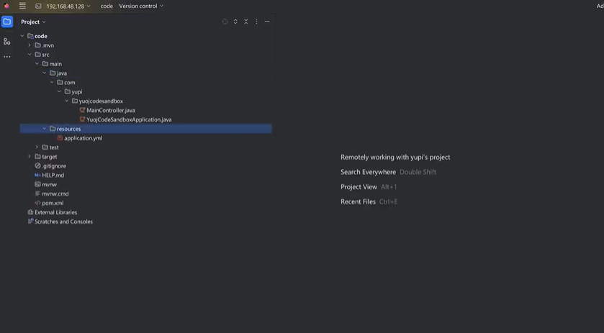Collapse the yupi package chevron
This screenshot has width=604, height=333.
[59, 91]
